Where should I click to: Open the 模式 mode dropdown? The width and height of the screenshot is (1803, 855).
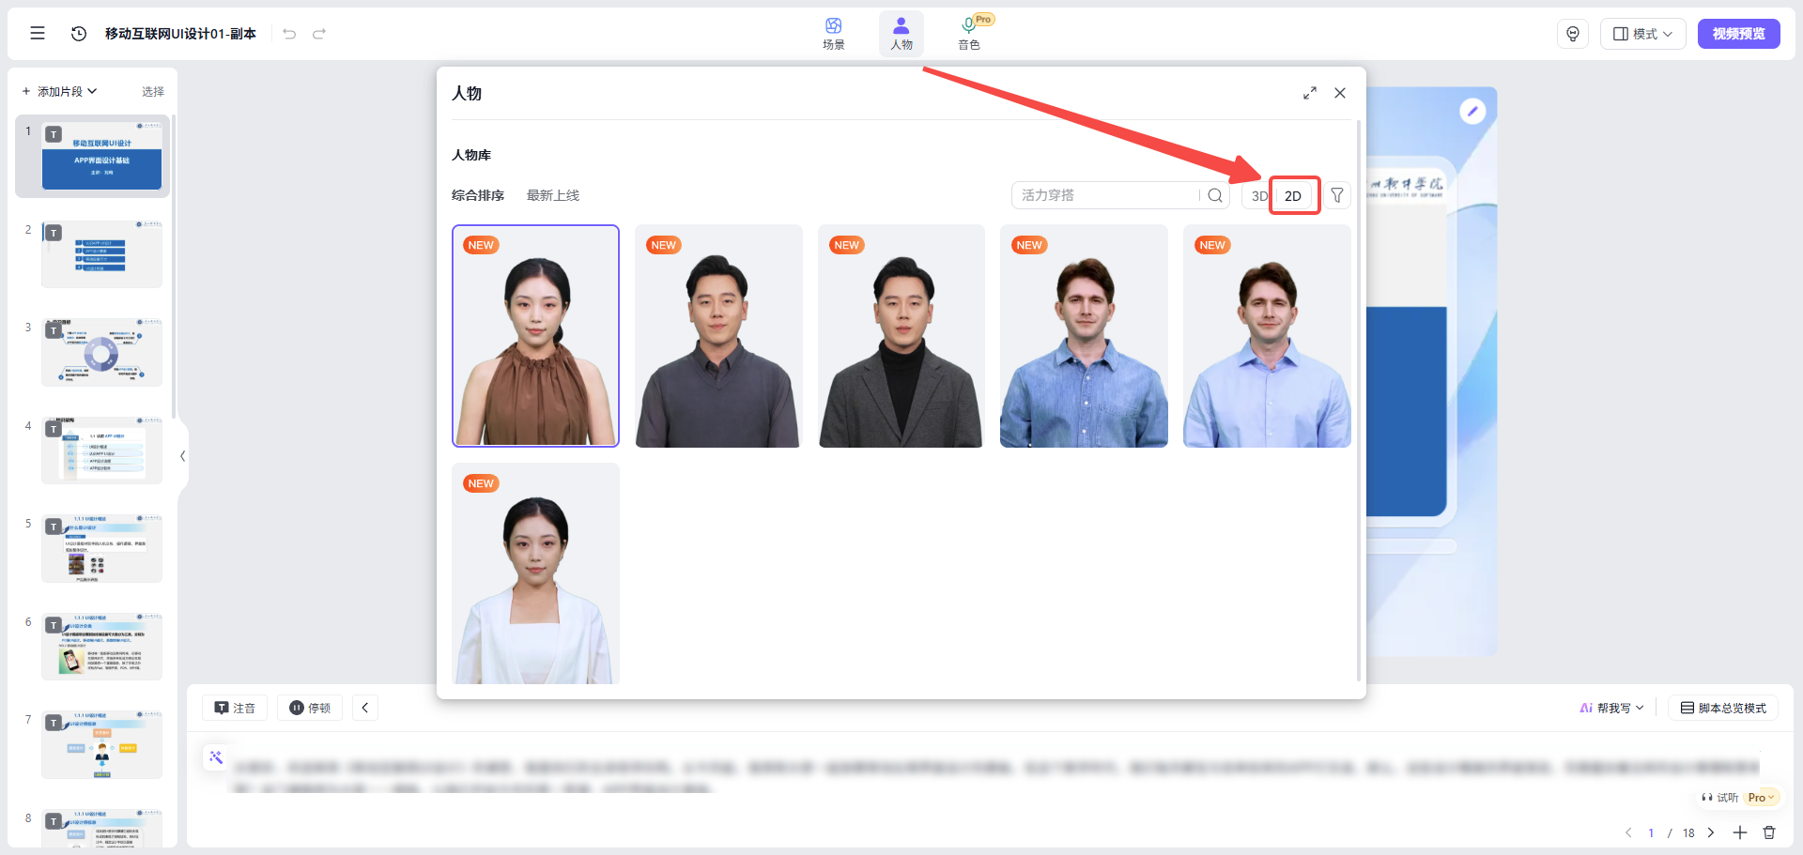(1642, 33)
